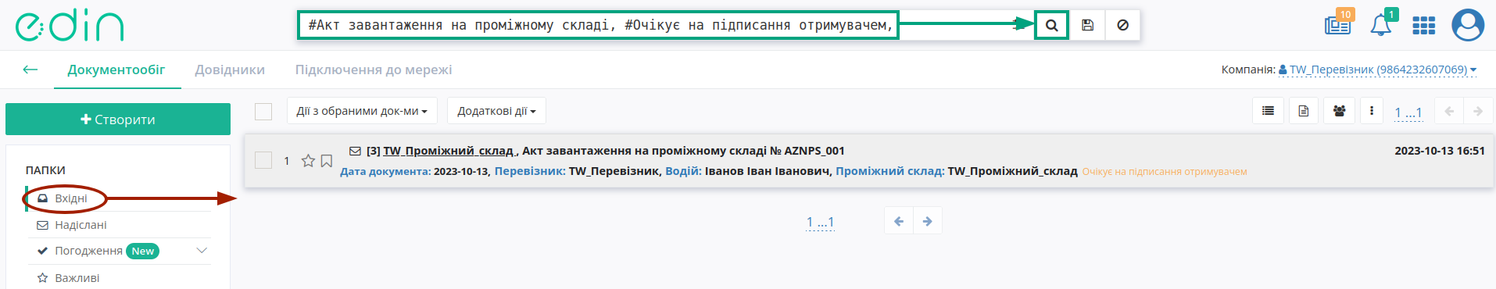Expand the Погодження folder chevron

(x=202, y=251)
